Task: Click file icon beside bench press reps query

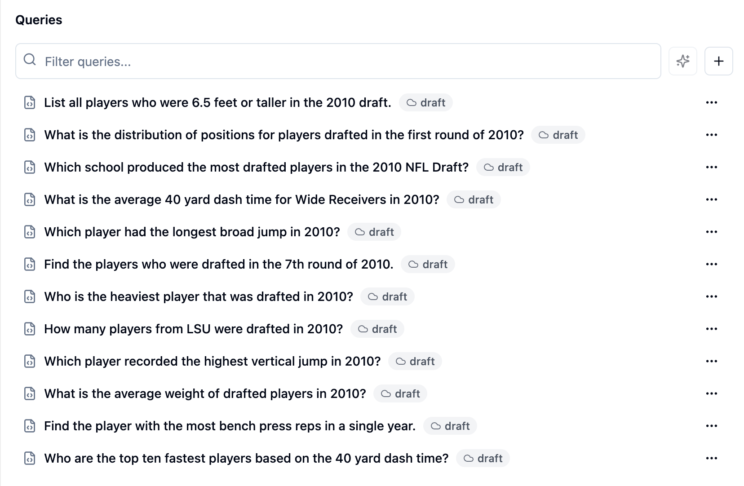Action: click(x=30, y=426)
